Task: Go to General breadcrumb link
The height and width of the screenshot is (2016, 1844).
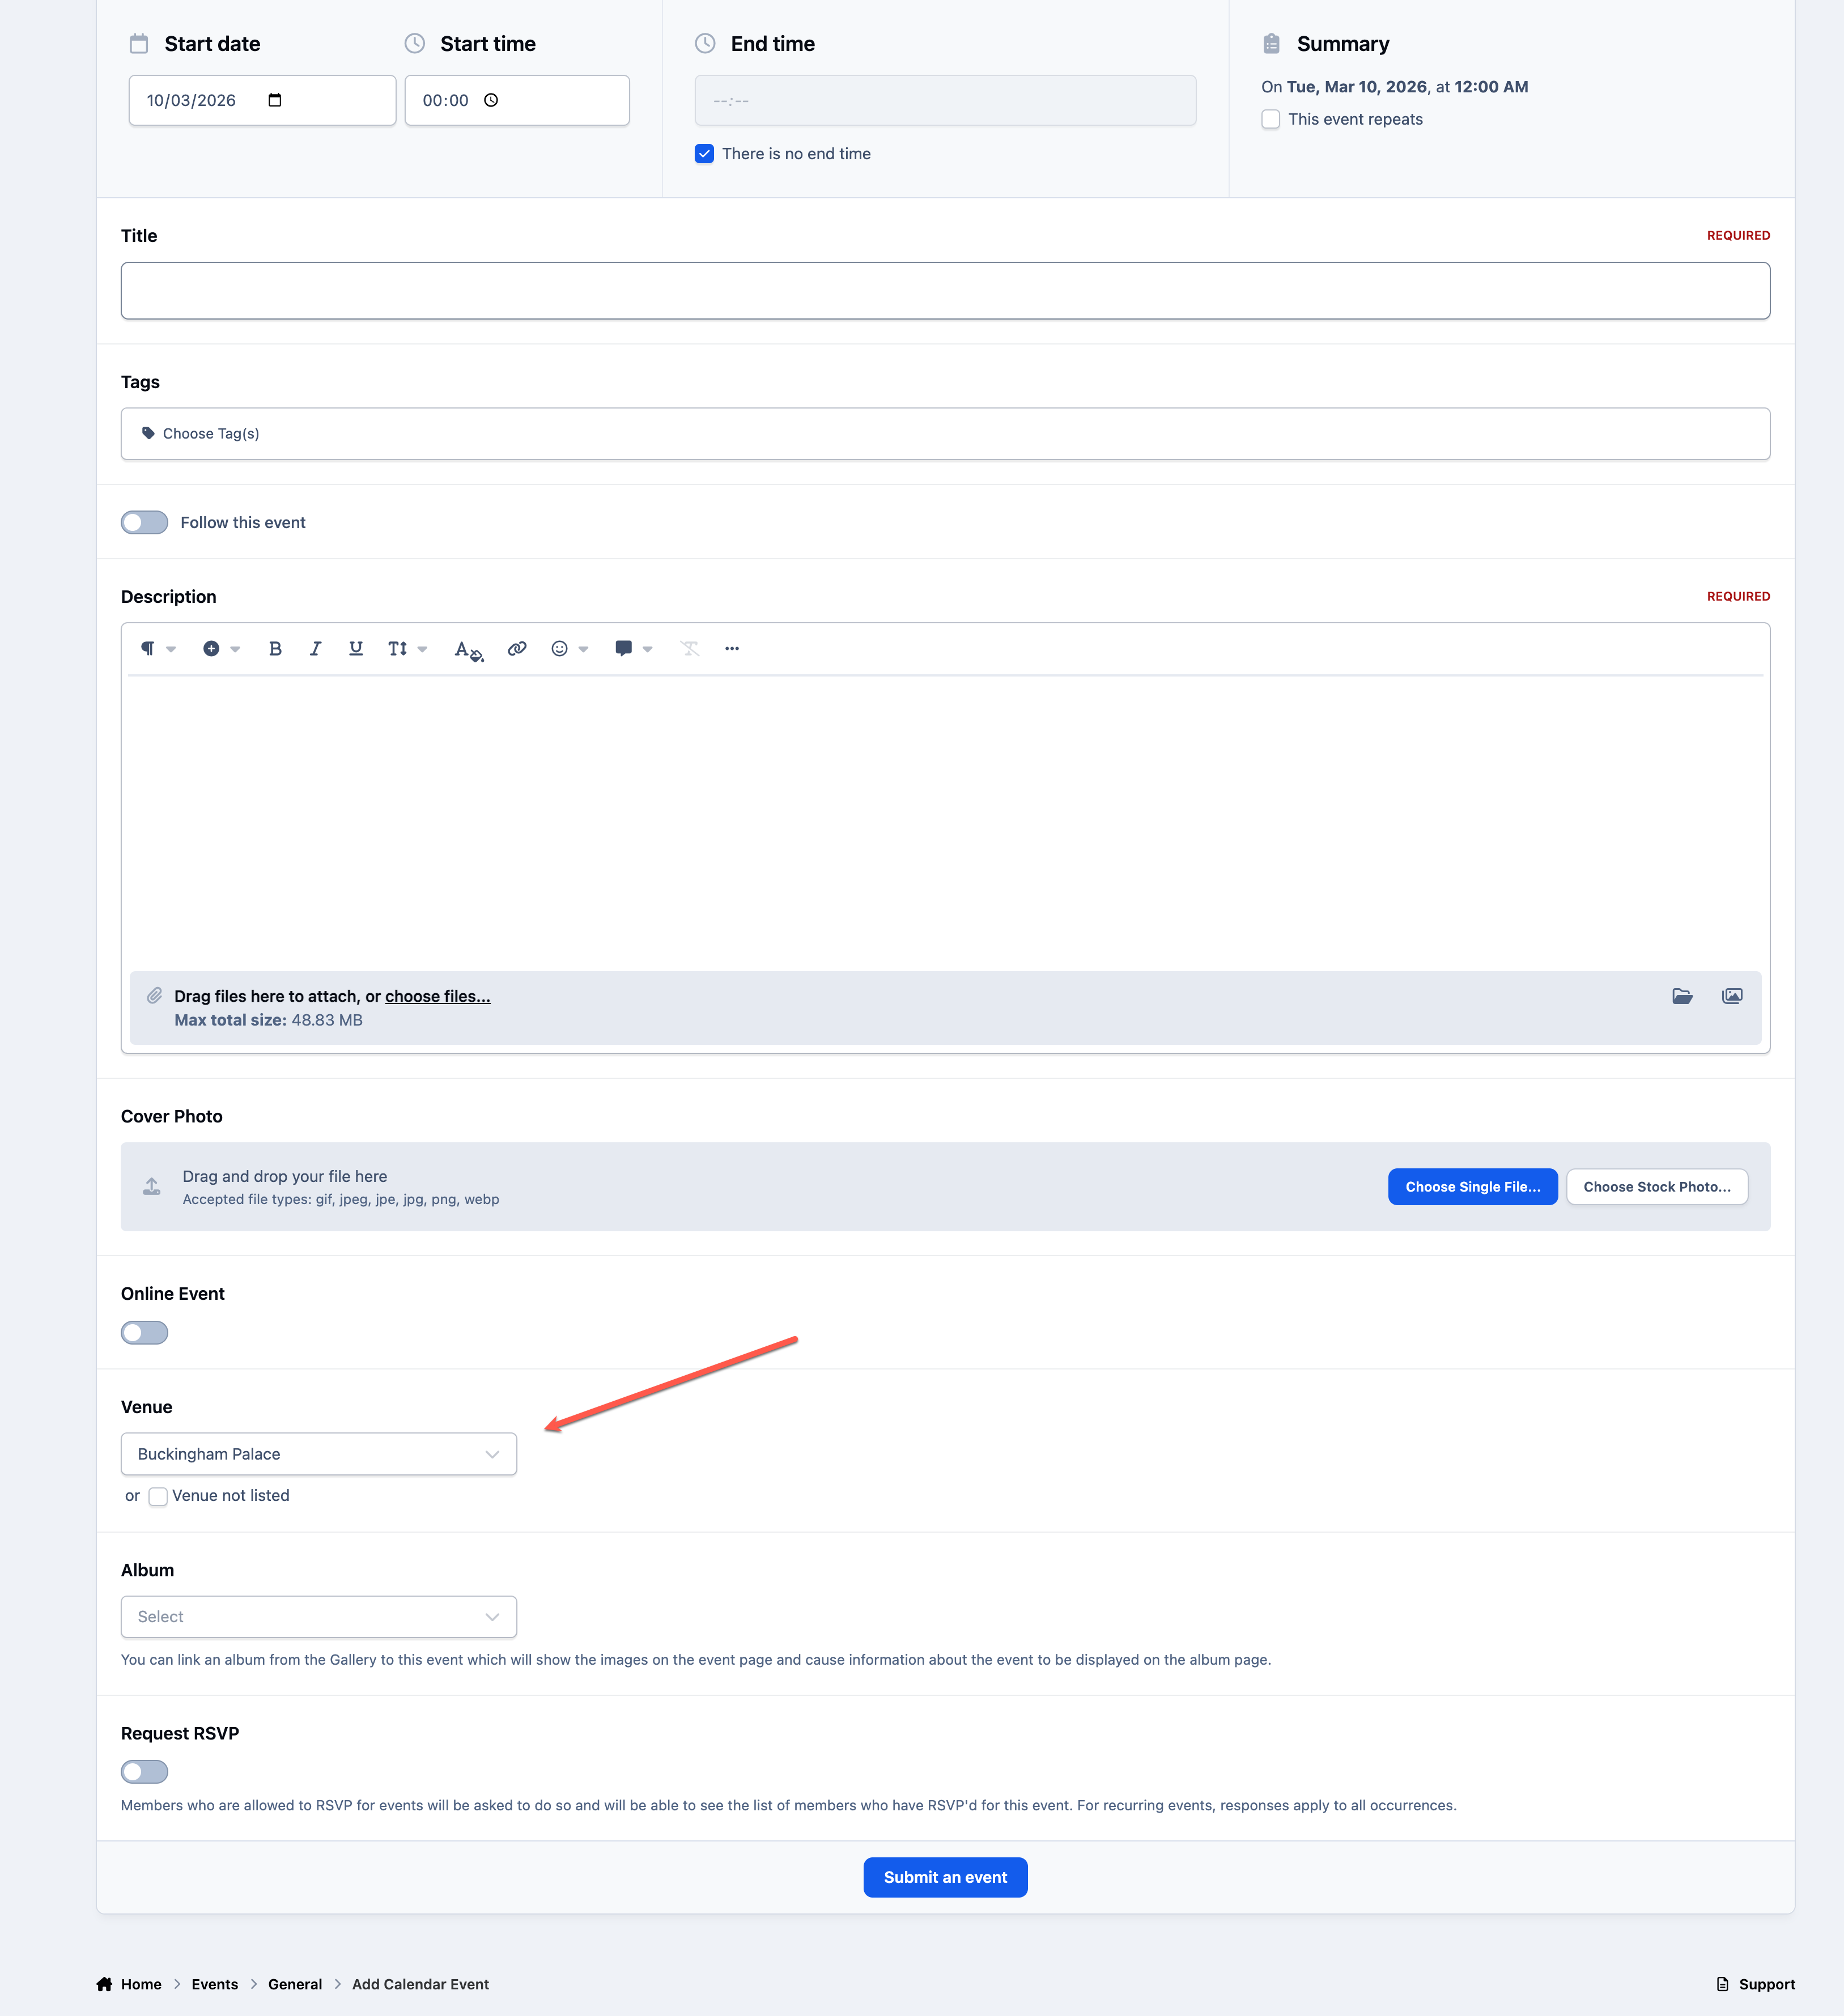Action: point(295,1984)
